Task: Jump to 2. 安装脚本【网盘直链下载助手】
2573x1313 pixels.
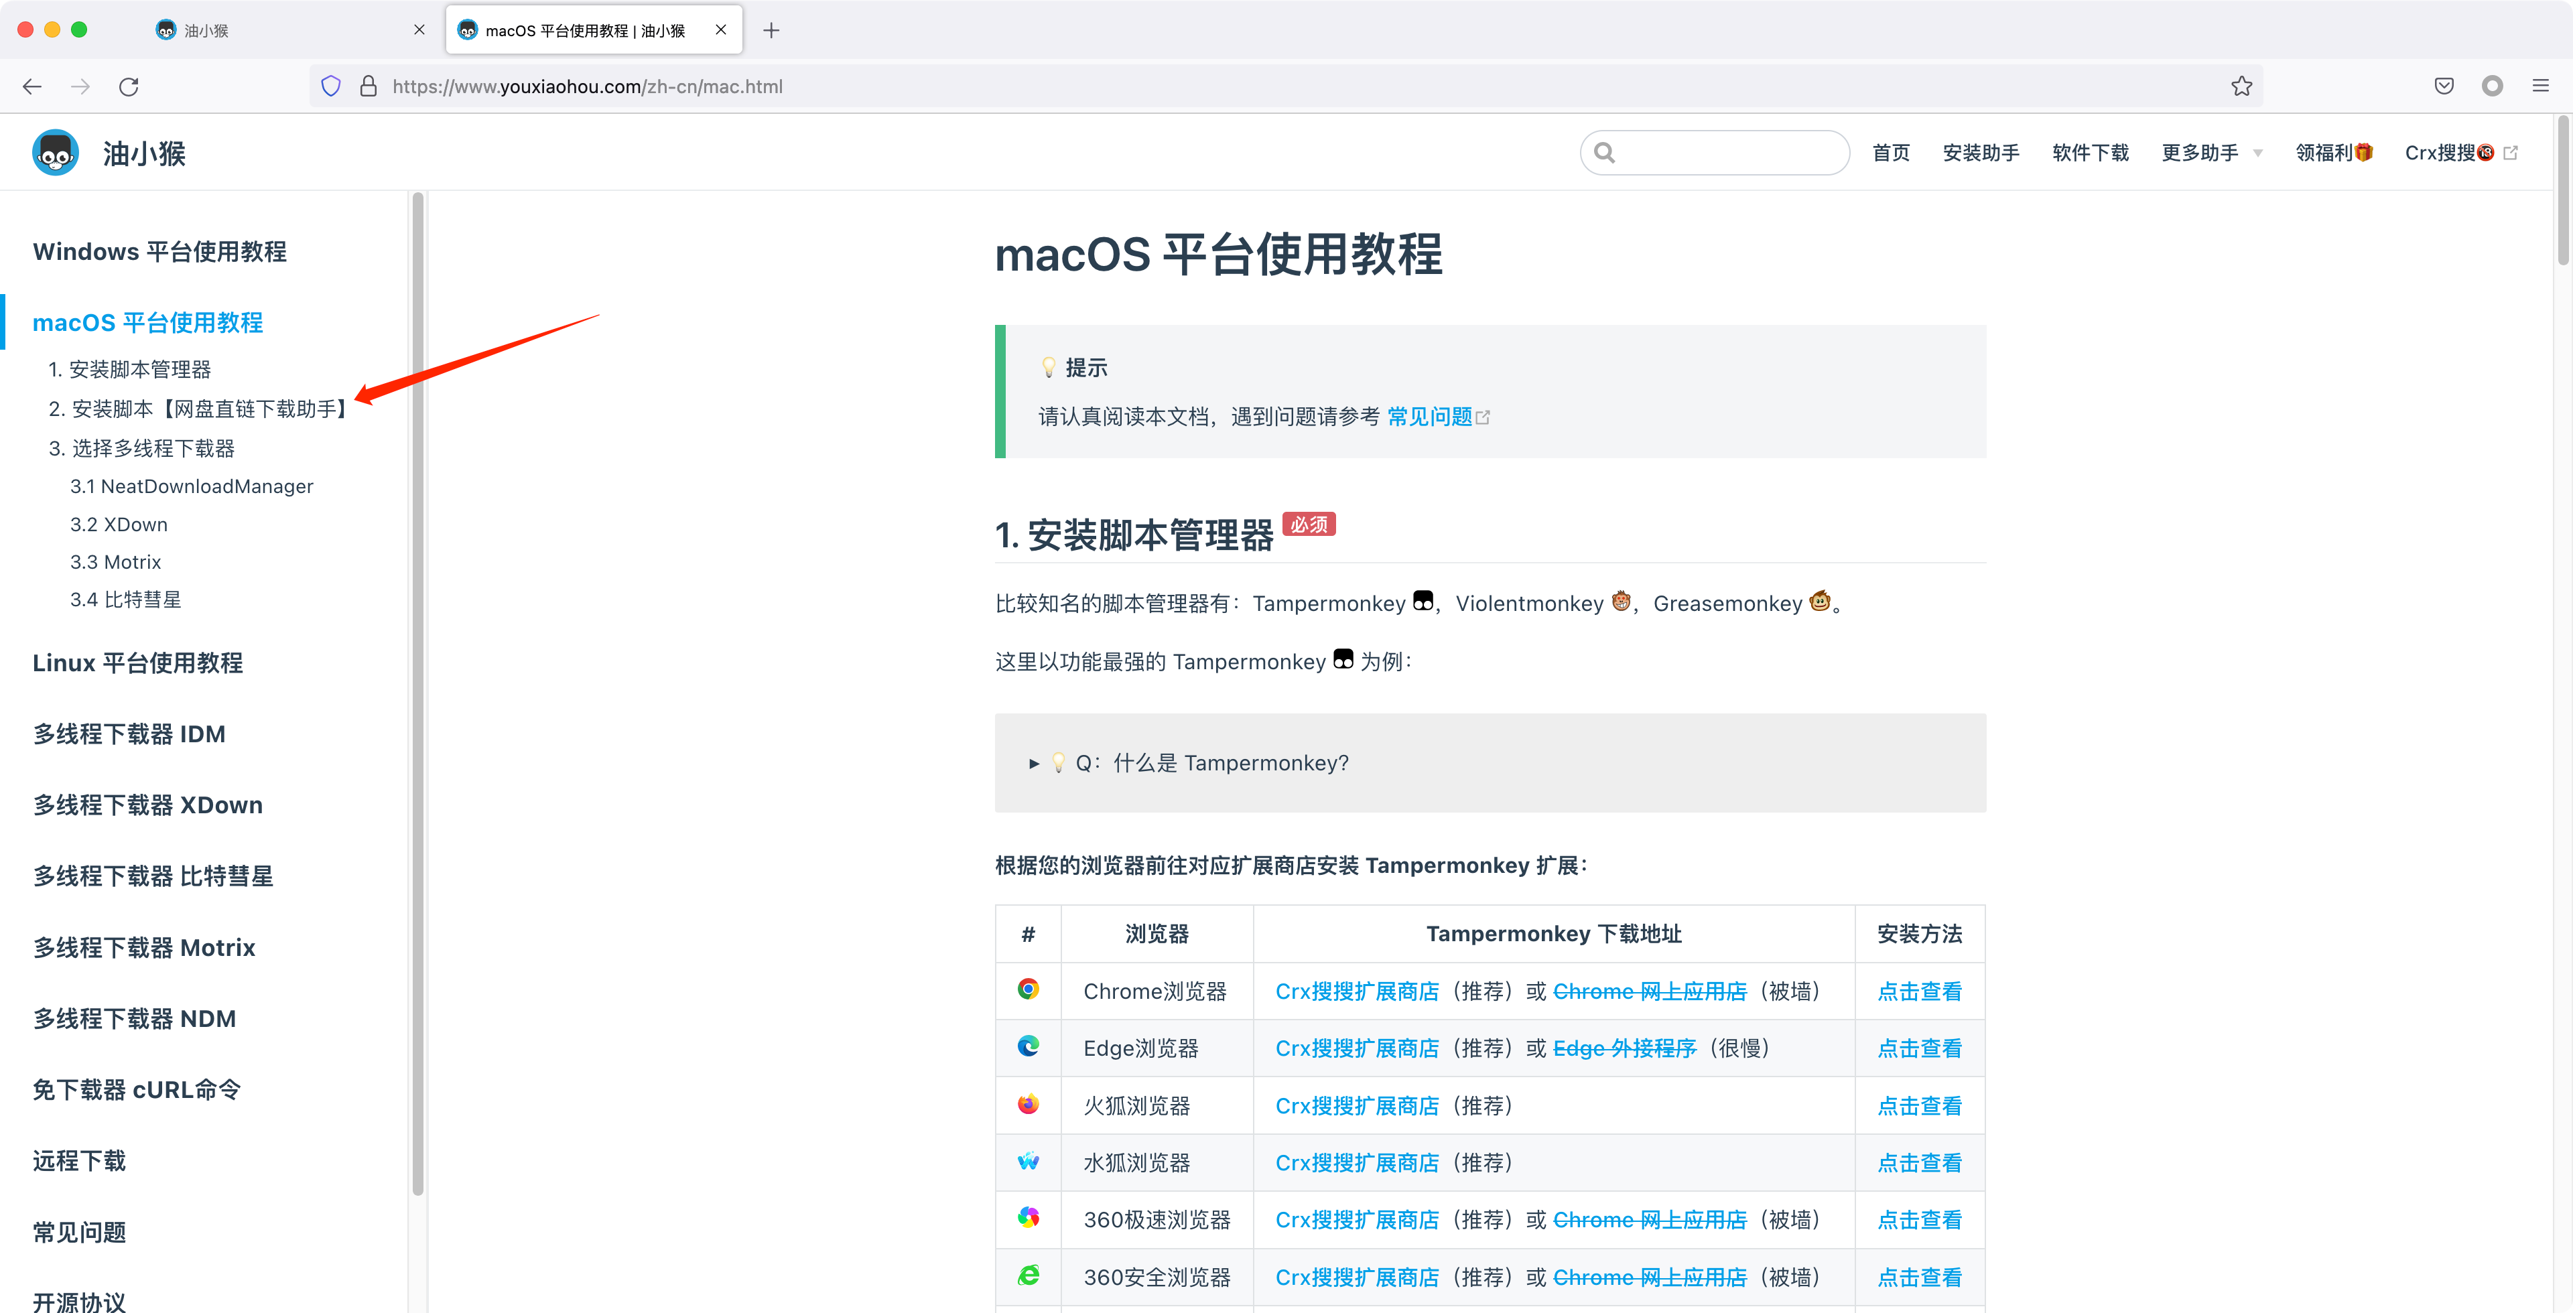Action: [x=198, y=409]
